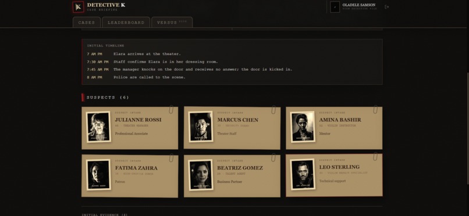469x216 pixels.
Task: Click "Staff confirms Elara is in her dressing room."
Action: coord(165,62)
